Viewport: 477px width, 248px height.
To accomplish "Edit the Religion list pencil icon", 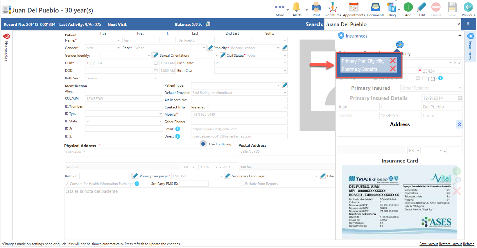I will (x=135, y=176).
